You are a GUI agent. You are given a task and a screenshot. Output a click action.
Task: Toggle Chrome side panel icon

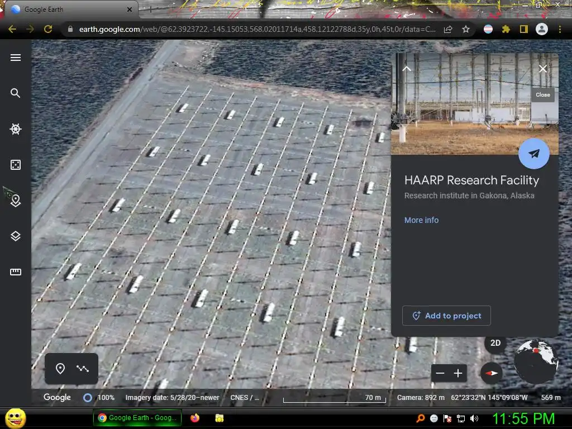524,29
